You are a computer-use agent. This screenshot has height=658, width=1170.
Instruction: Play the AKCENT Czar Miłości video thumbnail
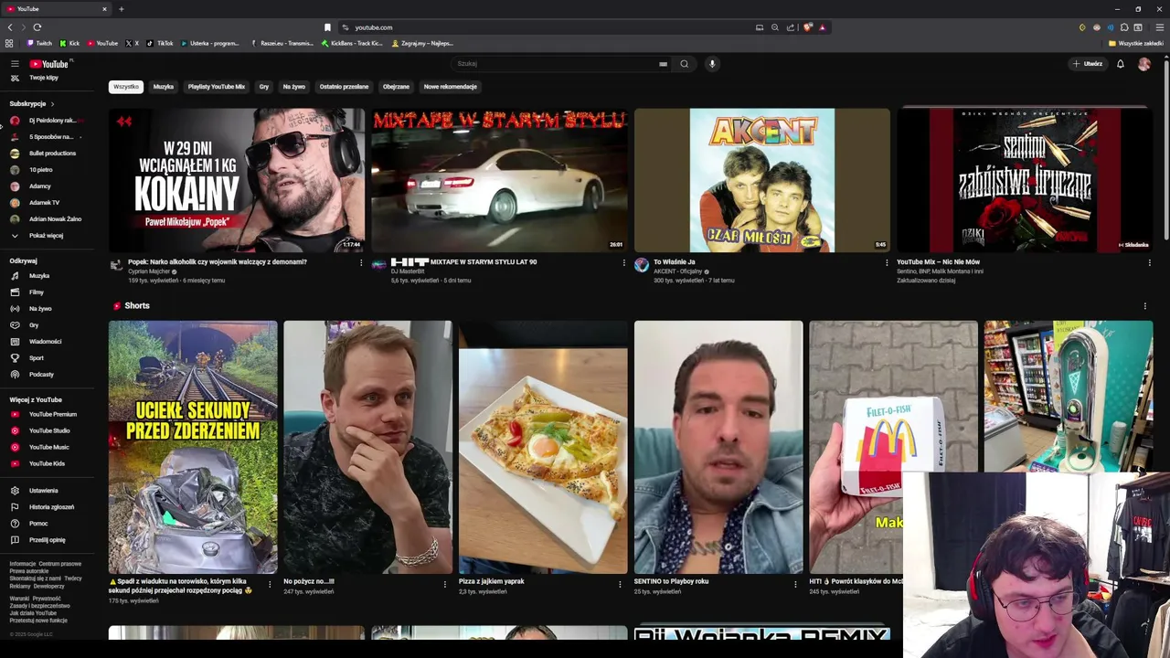(x=761, y=180)
